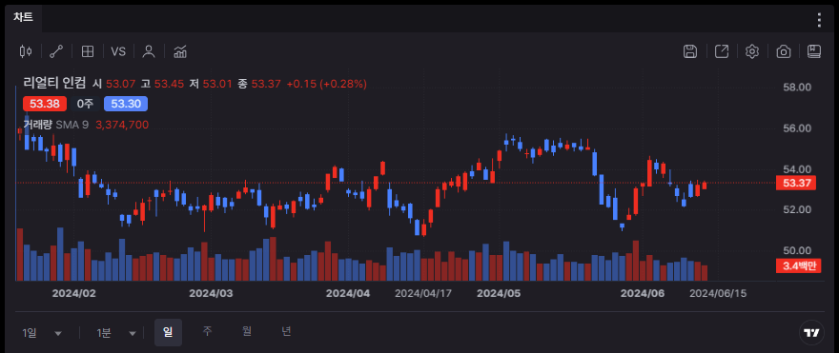Open the three-dot more options menu
Image resolution: width=839 pixels, height=353 pixels.
point(819,20)
